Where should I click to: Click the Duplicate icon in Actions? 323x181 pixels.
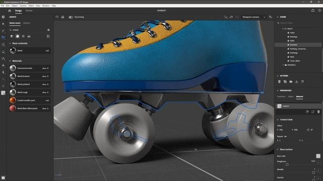[x=285, y=81]
